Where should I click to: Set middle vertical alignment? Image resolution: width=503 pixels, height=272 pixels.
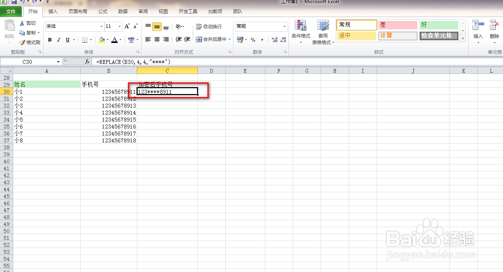pyautogui.click(x=157, y=26)
